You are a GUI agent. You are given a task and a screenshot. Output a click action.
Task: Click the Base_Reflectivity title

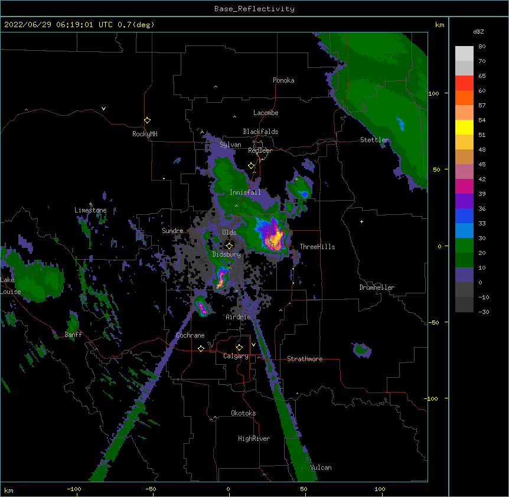click(x=255, y=9)
